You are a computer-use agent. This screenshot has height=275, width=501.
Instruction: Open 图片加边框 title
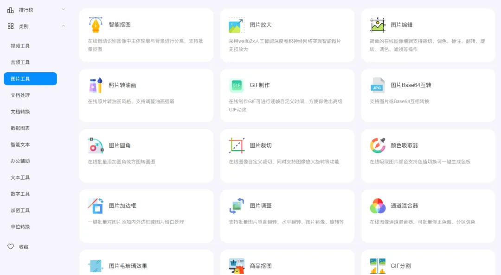coord(122,206)
